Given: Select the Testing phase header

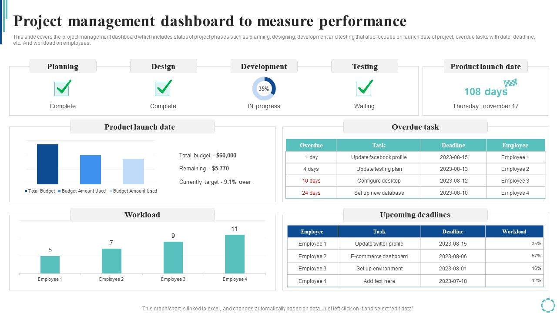Looking at the screenshot, I should tap(365, 67).
